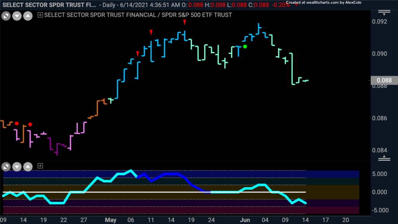Screen dimensions: 398x224
Task: Click the green dot signal marker near June
Action: coord(245,47)
